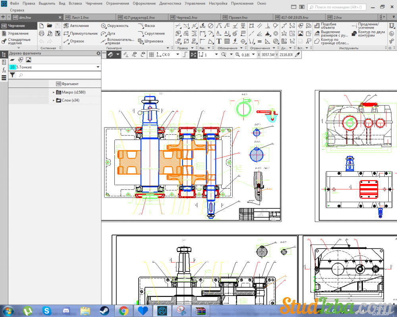Open the 5.Тонкие layer dropdown
397x317 pixels.
(98, 67)
